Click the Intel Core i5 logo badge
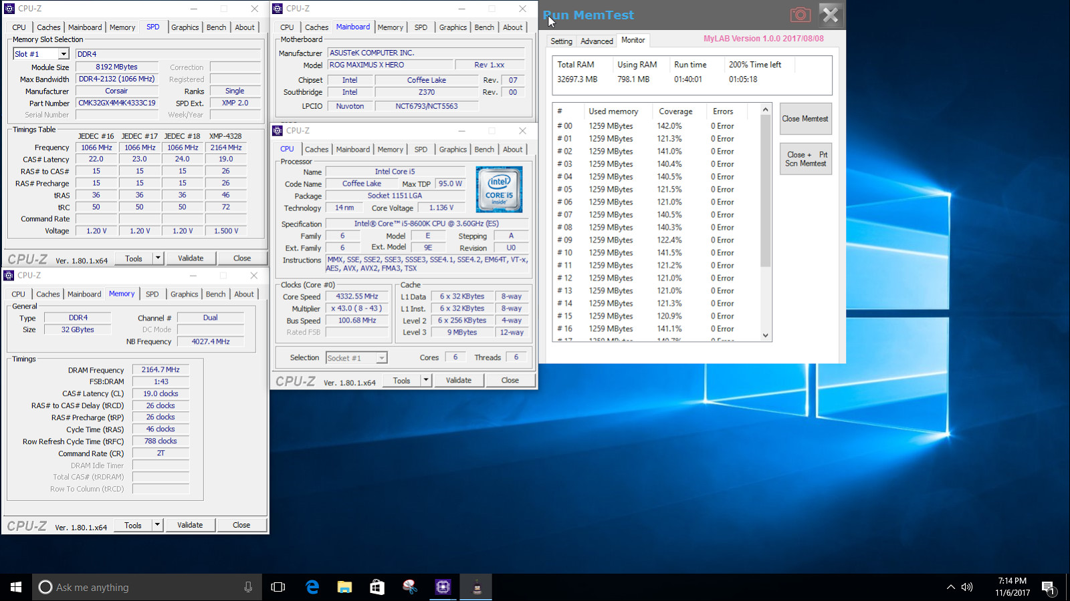This screenshot has width=1070, height=601. pos(499,190)
